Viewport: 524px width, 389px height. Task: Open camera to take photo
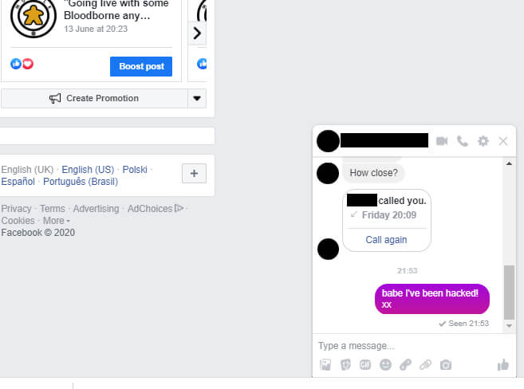(x=446, y=365)
